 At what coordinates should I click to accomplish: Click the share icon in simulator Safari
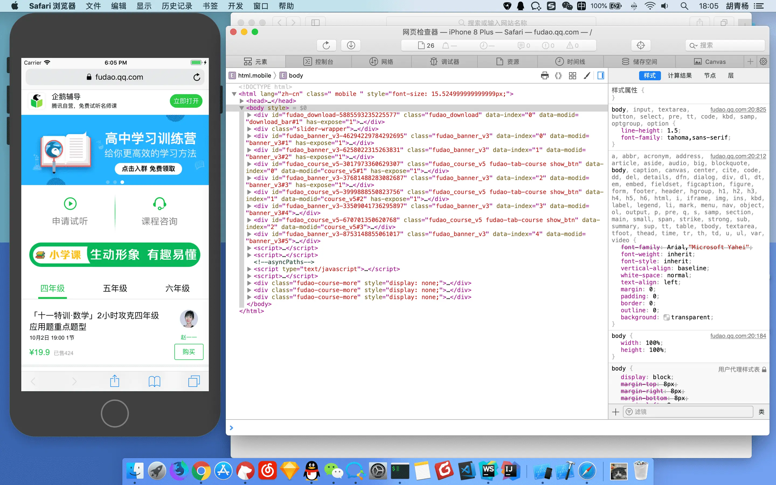(115, 381)
